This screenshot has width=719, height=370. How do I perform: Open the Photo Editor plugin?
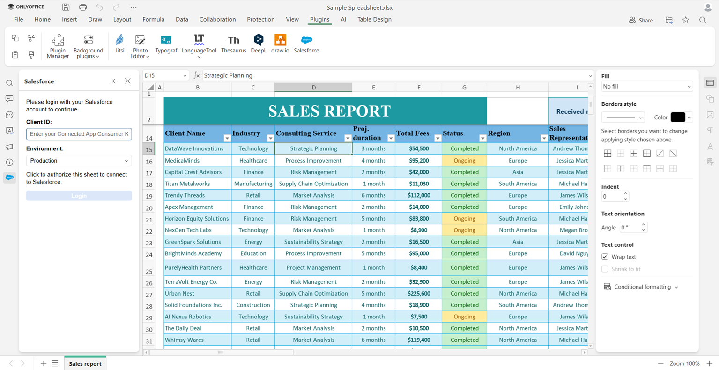pyautogui.click(x=140, y=46)
